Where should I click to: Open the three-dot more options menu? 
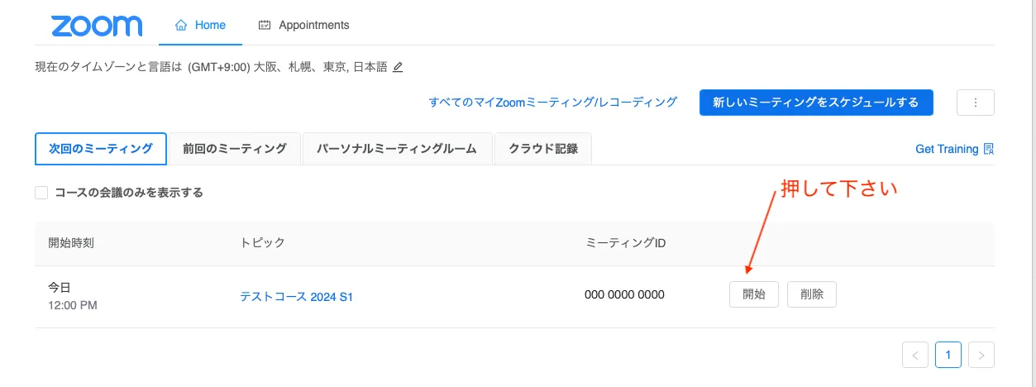point(975,103)
